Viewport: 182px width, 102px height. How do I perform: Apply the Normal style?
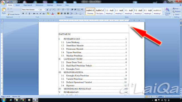90,11
